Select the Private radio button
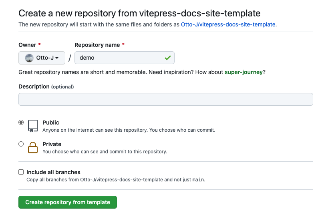Screen dimensions: 326x221 [21, 144]
